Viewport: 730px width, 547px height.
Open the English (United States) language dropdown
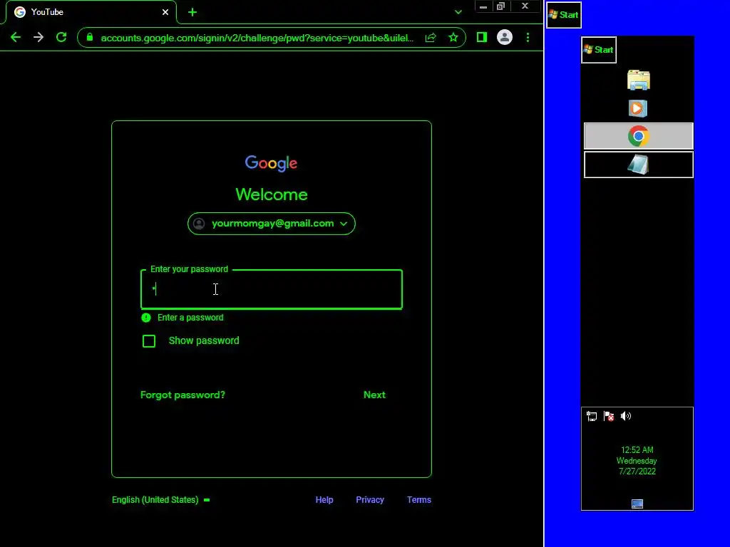[160, 500]
